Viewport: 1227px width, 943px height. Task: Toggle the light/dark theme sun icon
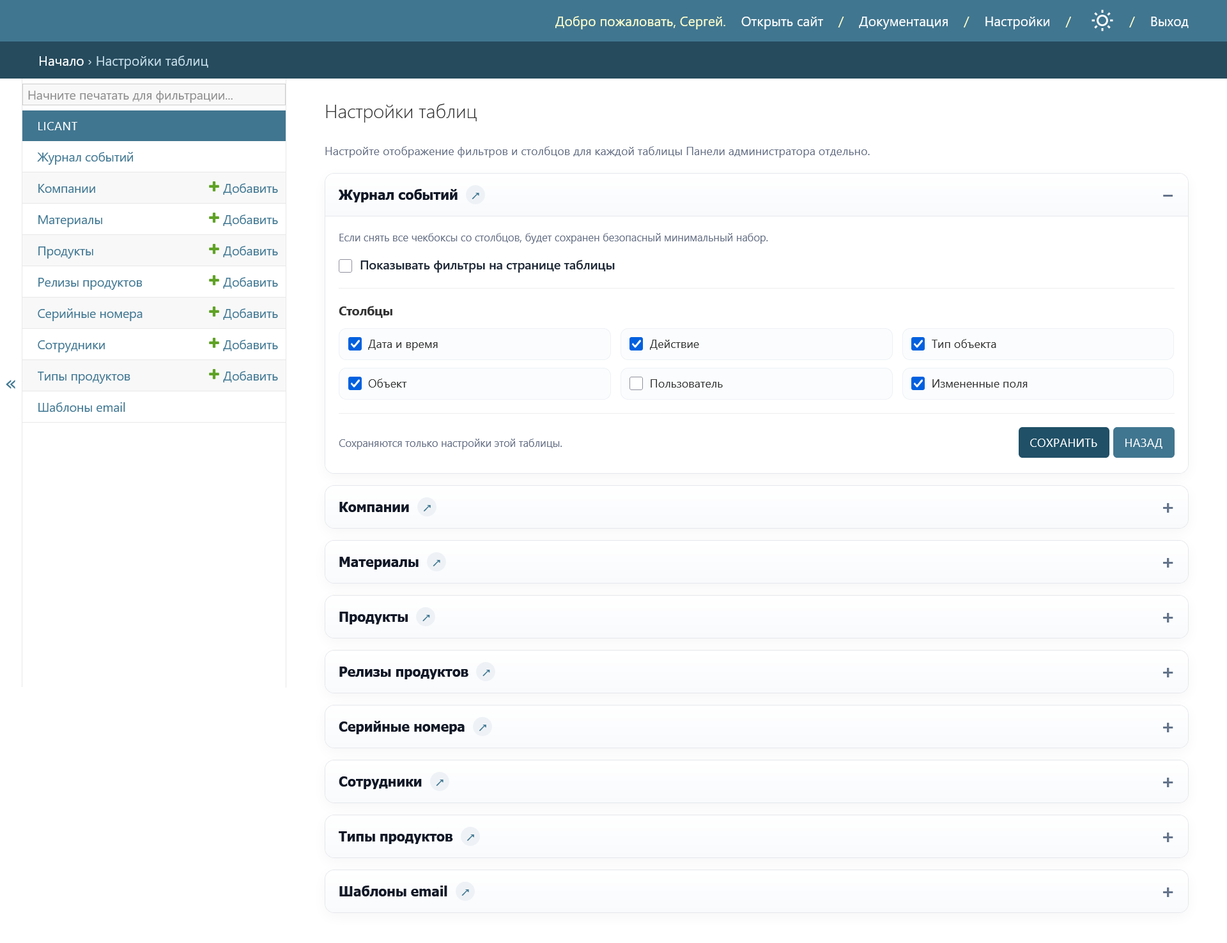click(1102, 21)
